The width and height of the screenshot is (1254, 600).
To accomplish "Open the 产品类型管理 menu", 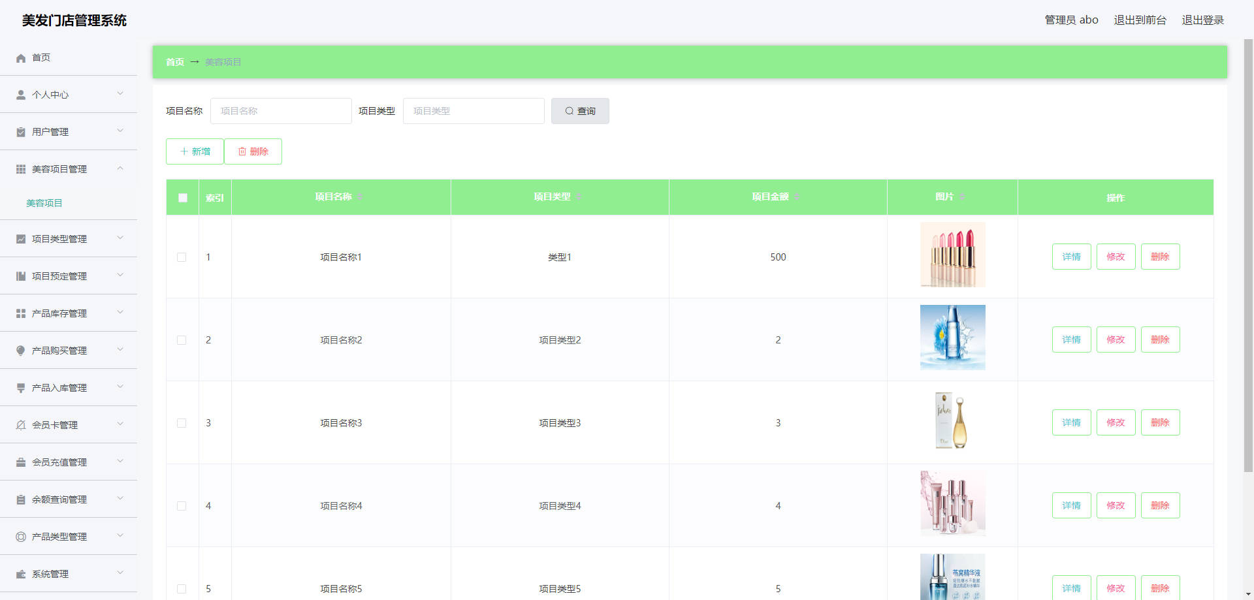I will tap(69, 537).
